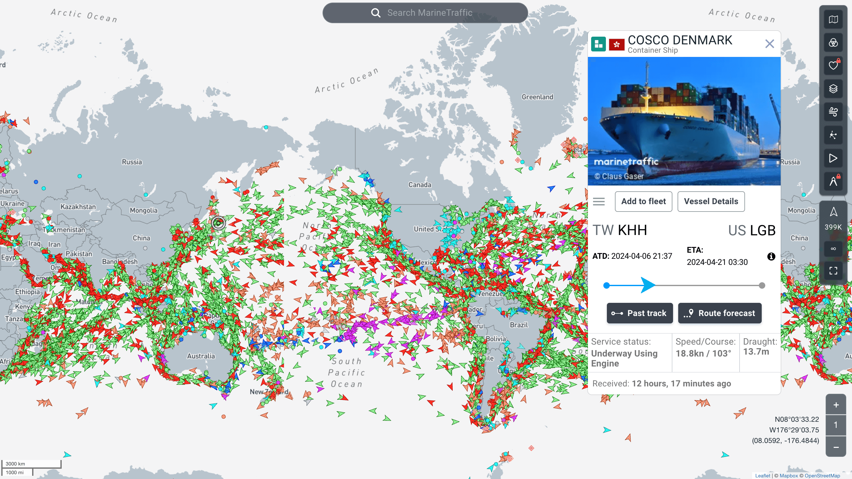Screen dimensions: 852x479
Task: Close the COSCO DENMARK vessel panel
Action: 769,44
